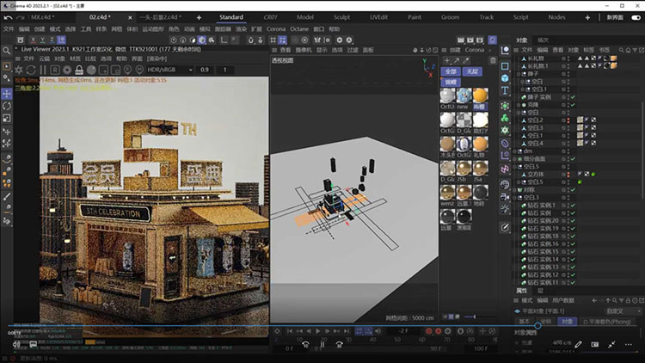Image resolution: width=645 pixels, height=363 pixels.
Task: Select the cube primitive tool icon
Action: 507,79
